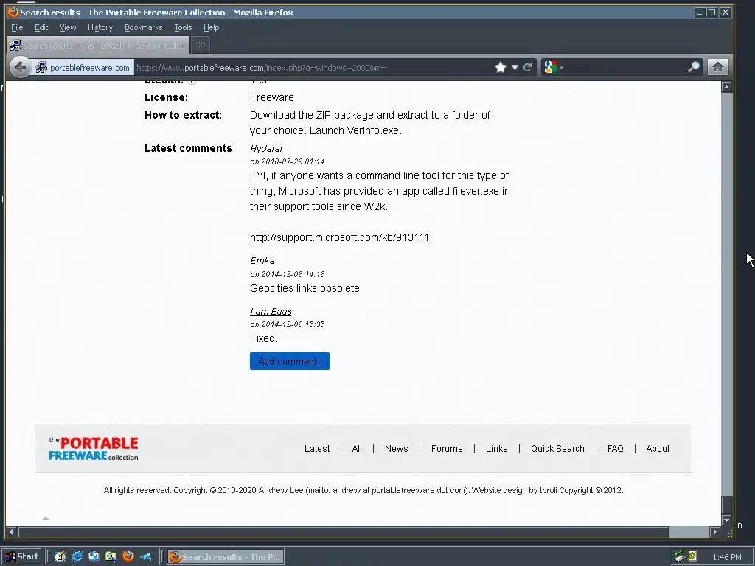Open the Google search engine selector
Image resolution: width=755 pixels, height=566 pixels.
tap(553, 67)
